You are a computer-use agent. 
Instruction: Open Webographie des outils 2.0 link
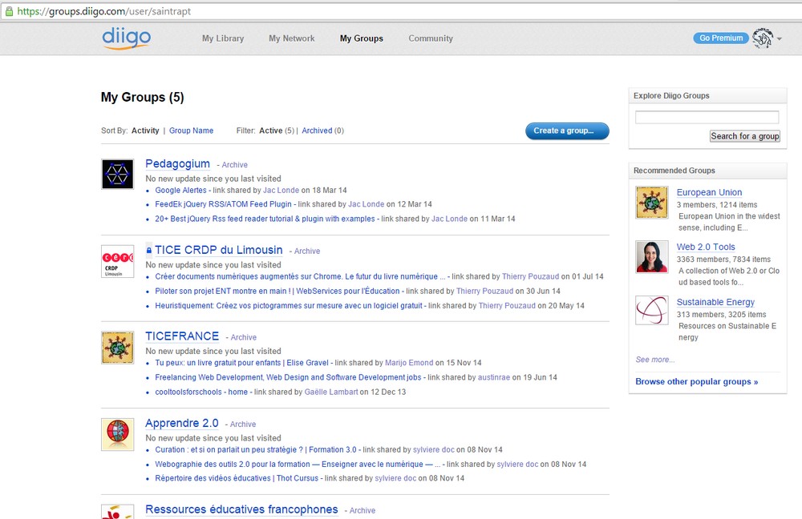[298, 465]
